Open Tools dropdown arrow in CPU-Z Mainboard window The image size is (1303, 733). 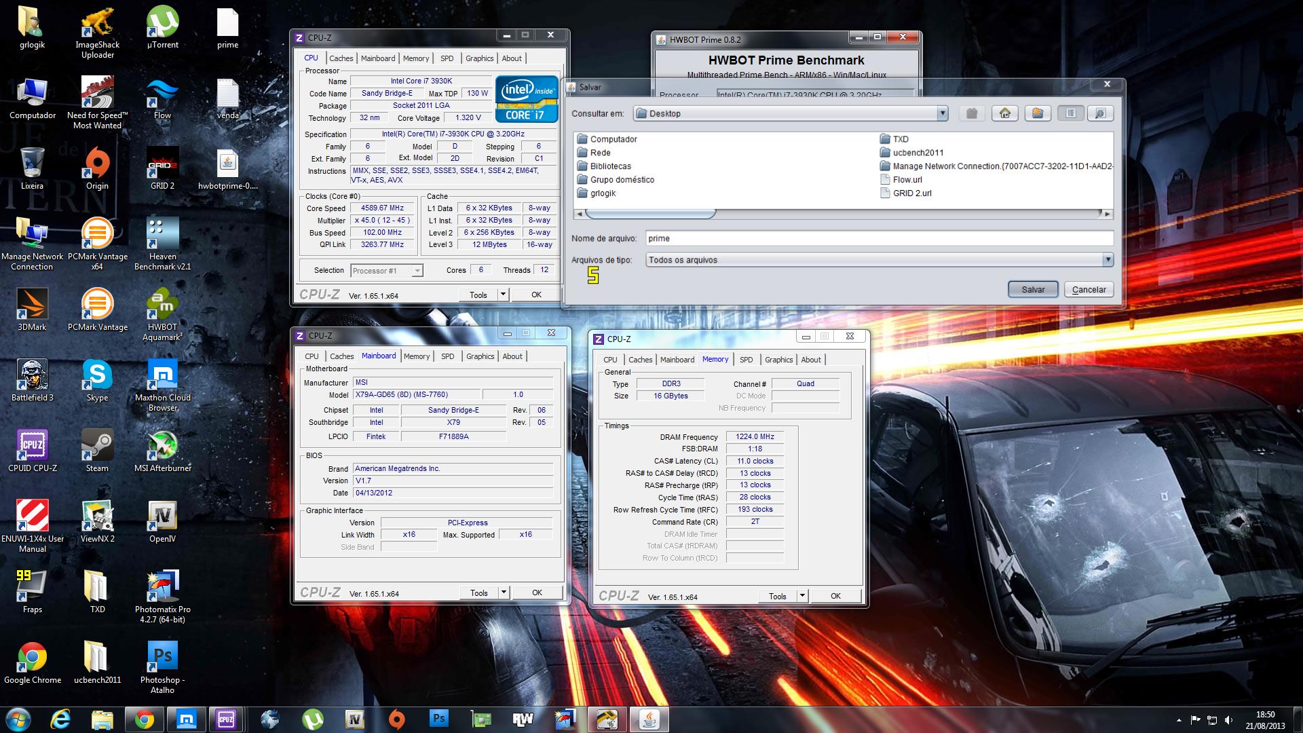tap(504, 593)
